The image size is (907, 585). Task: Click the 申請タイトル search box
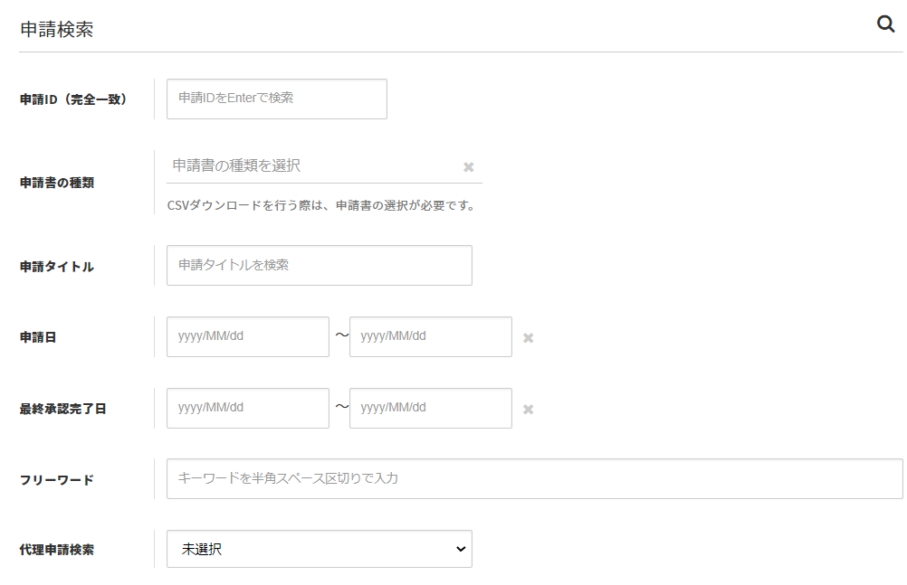[x=319, y=265]
